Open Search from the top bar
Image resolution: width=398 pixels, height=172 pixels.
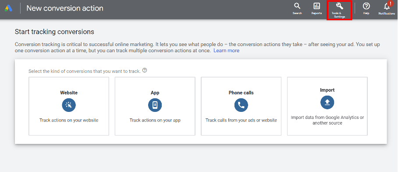click(x=297, y=9)
